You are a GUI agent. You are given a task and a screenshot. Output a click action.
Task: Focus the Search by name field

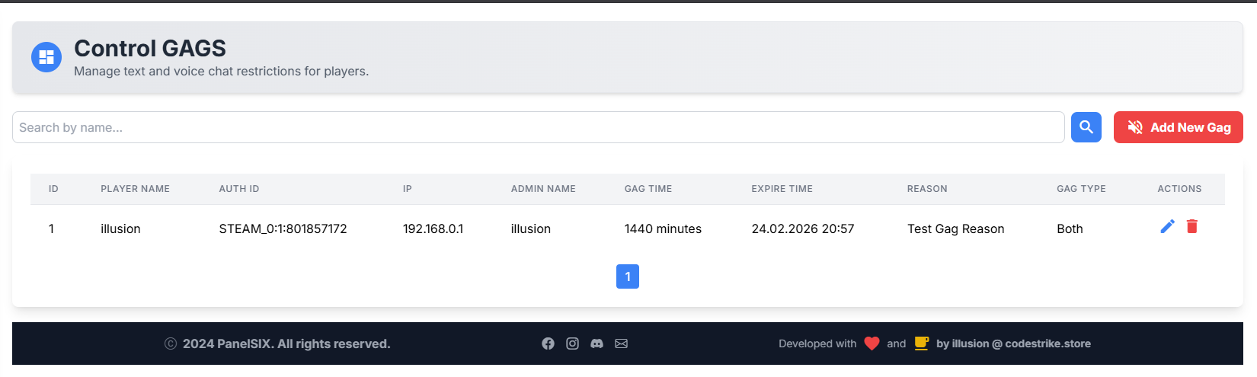538,127
